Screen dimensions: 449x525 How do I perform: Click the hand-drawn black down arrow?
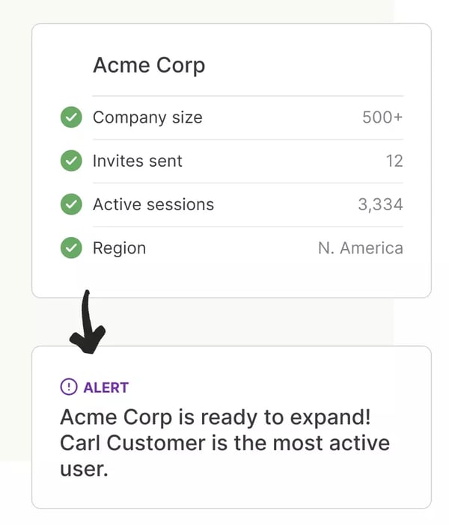click(87, 322)
